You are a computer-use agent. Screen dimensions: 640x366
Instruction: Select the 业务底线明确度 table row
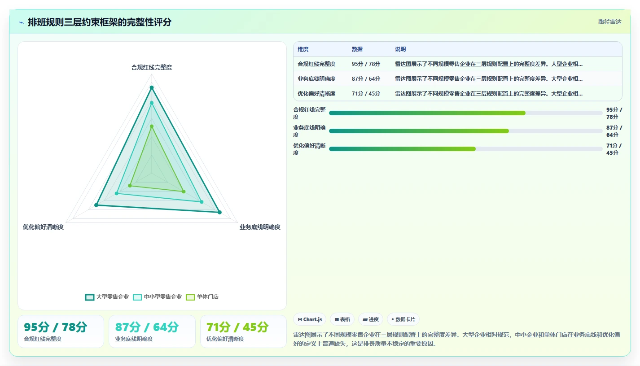(x=457, y=79)
